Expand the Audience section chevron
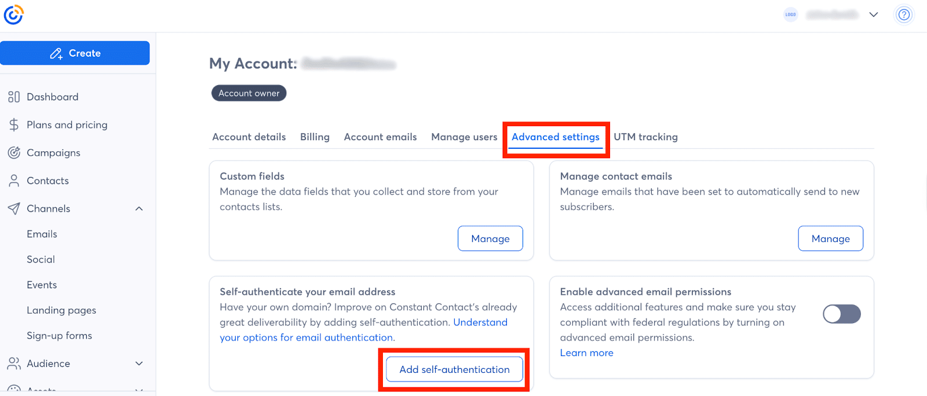 (x=139, y=364)
